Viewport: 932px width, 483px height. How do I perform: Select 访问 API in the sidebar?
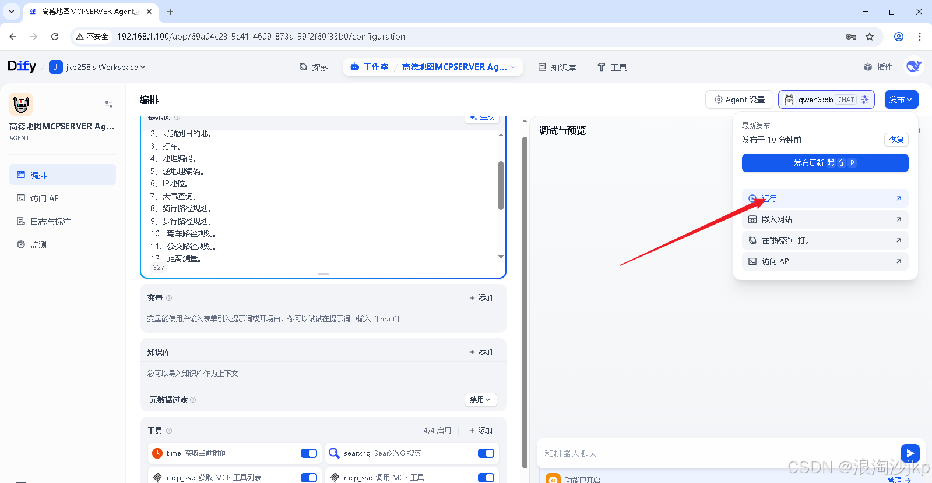[62, 198]
